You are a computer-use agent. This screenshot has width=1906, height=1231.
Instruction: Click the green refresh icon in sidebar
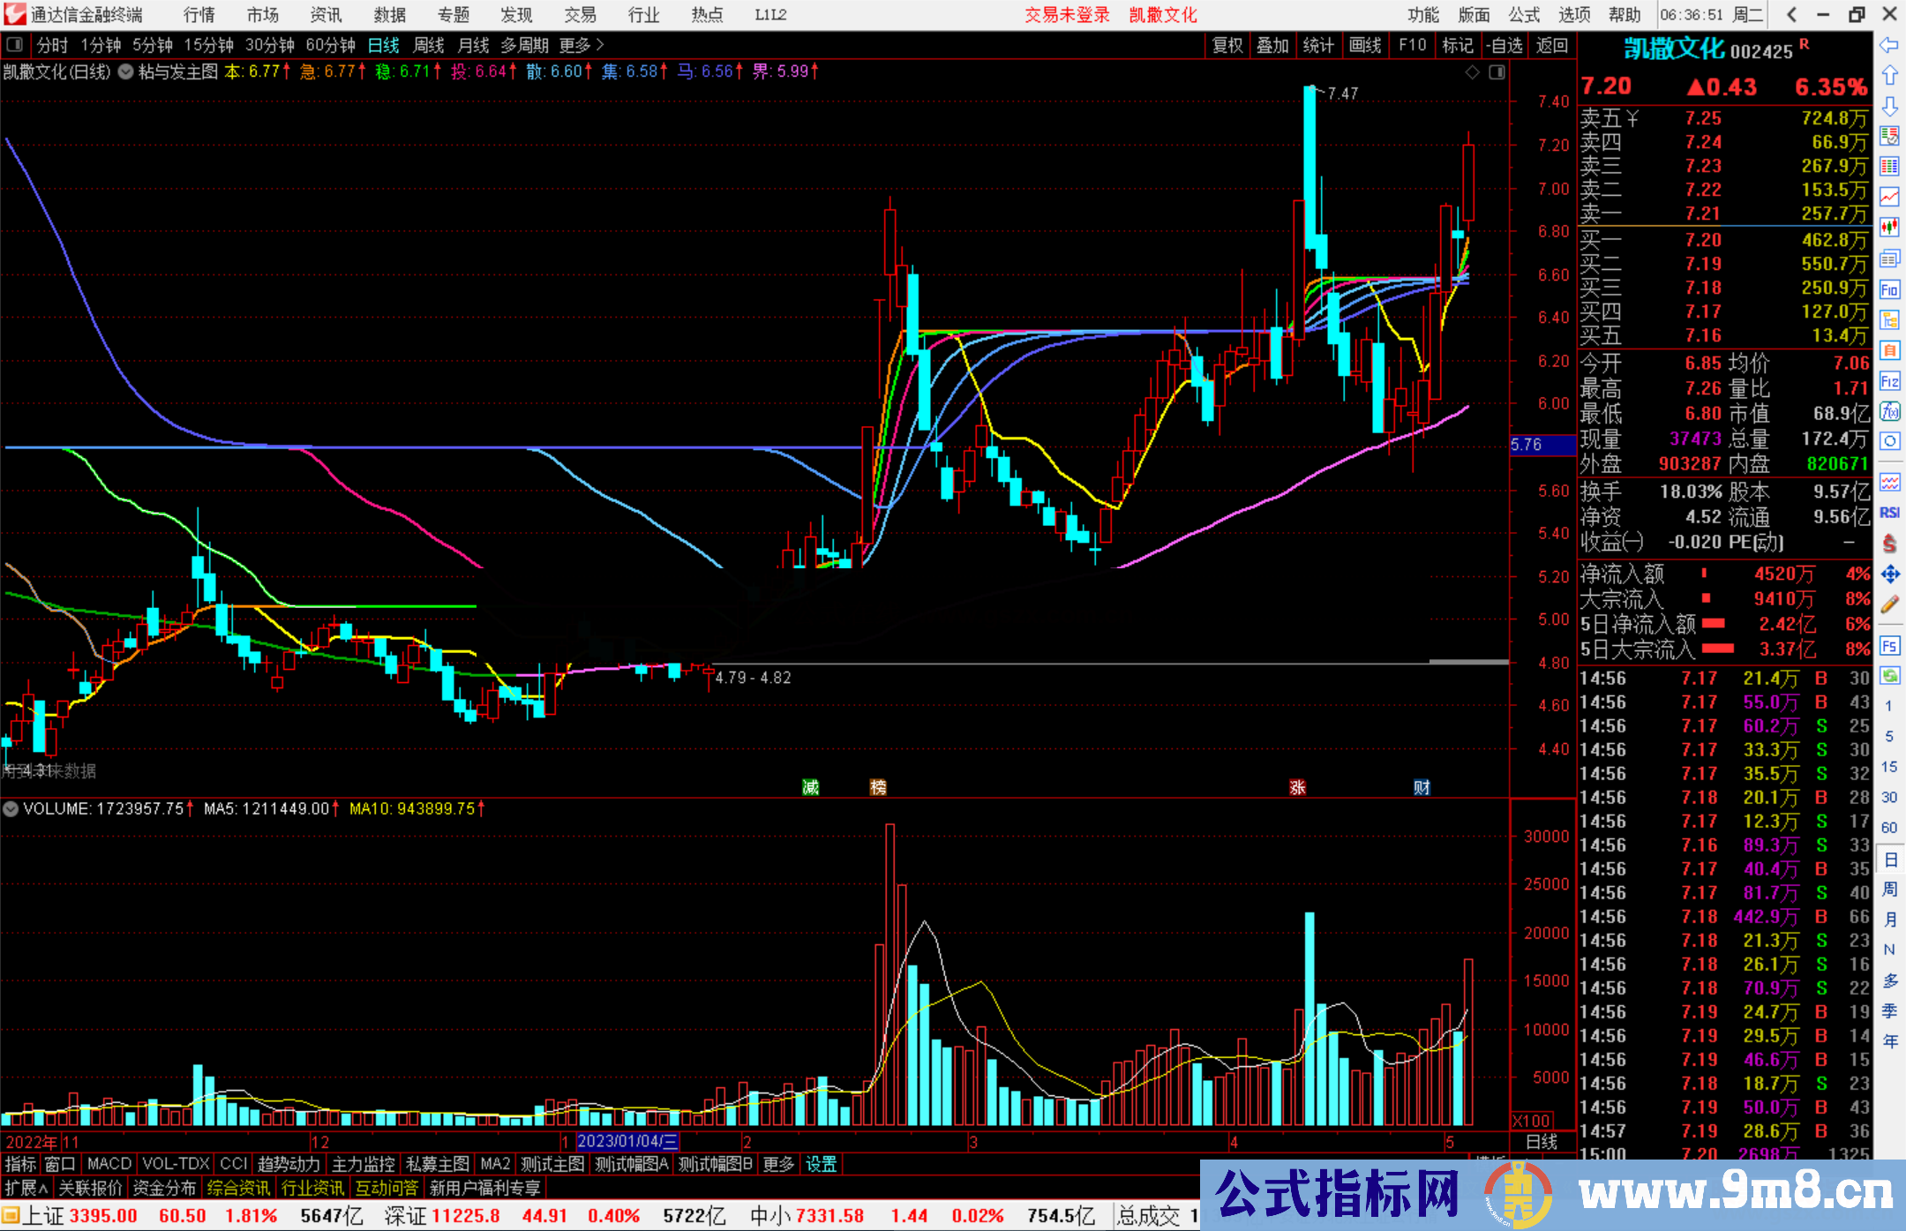(1889, 676)
